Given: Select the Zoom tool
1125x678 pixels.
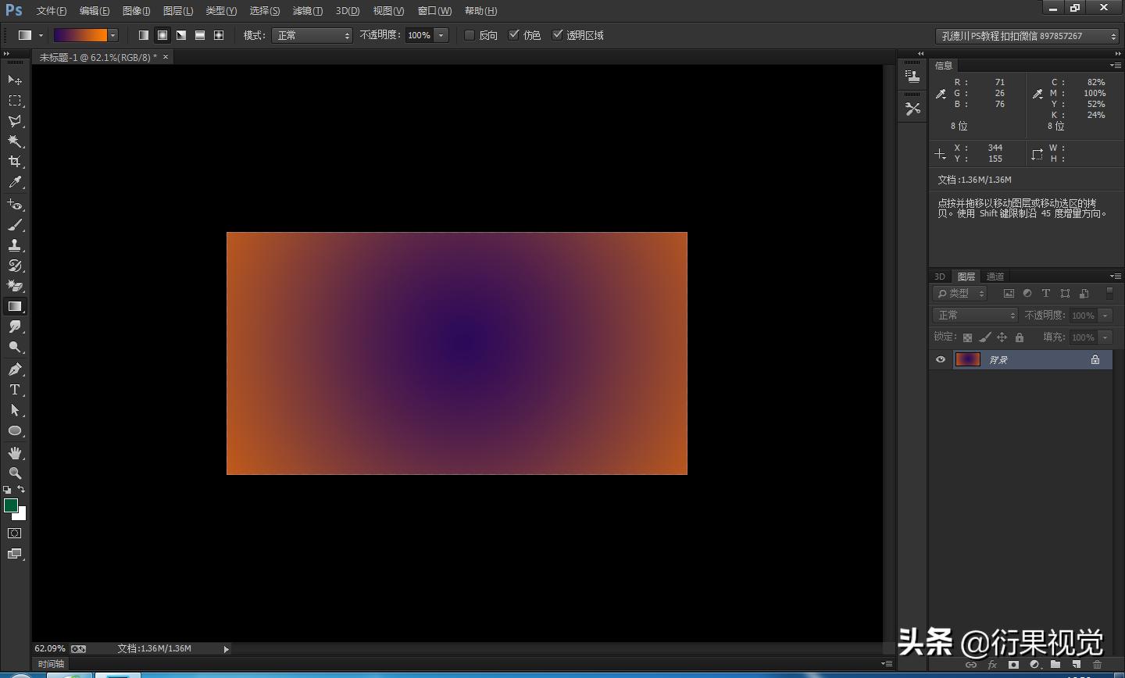Looking at the screenshot, I should [x=14, y=473].
